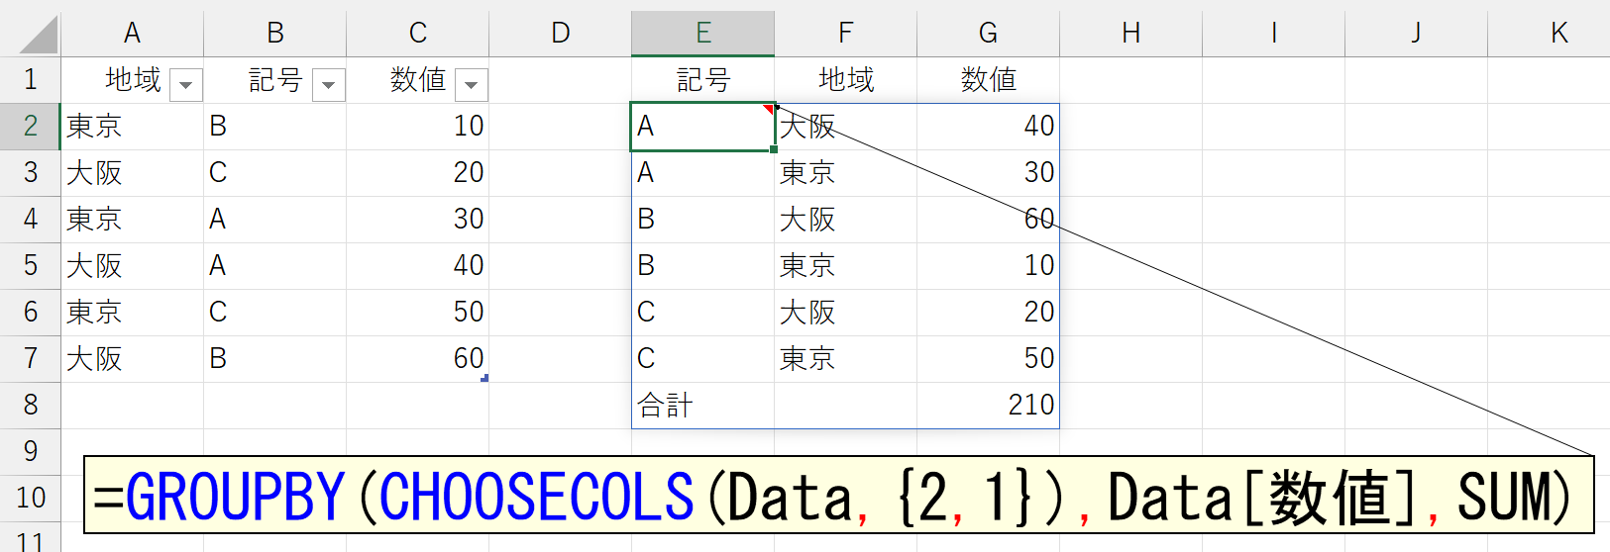The height and width of the screenshot is (552, 1610).
Task: Select column A header
Action: (x=132, y=34)
